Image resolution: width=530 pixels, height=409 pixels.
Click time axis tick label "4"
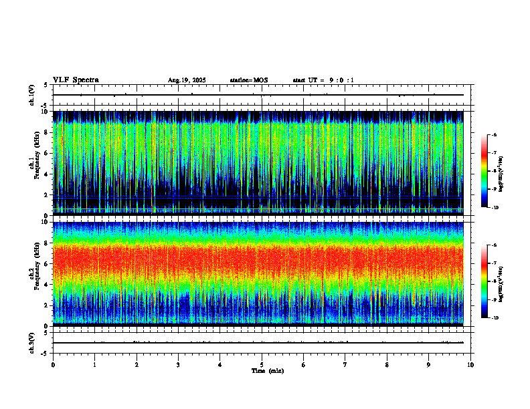click(x=220, y=365)
